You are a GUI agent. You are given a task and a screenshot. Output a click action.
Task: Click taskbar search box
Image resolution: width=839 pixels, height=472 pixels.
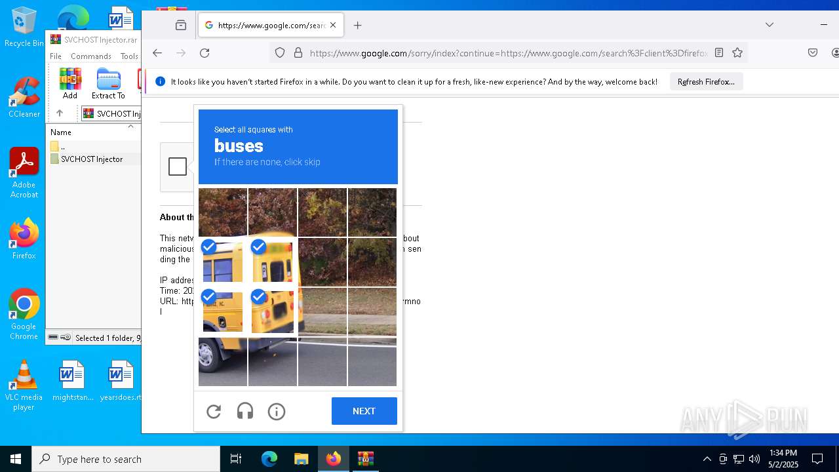point(126,459)
